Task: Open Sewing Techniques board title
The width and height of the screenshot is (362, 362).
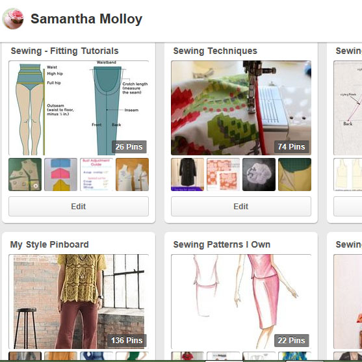Action: [x=215, y=51]
